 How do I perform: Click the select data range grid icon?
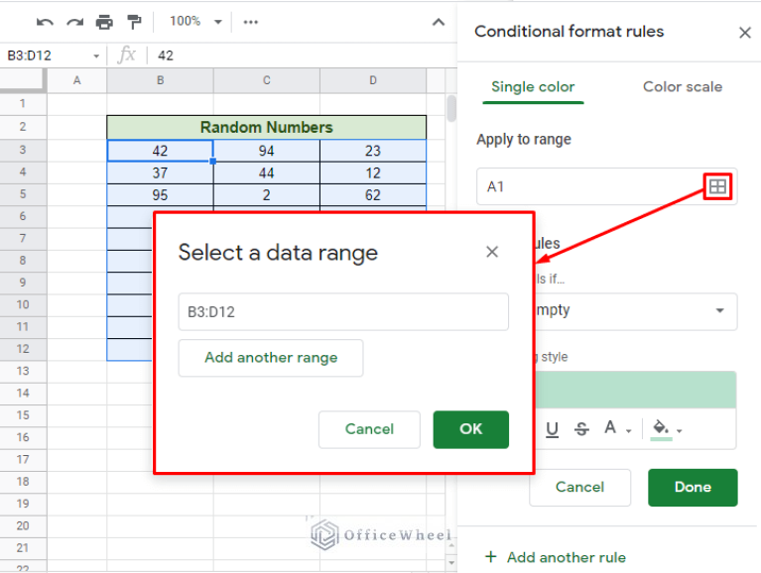pos(717,186)
